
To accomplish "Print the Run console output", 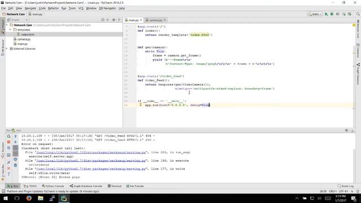I will click(15, 159).
